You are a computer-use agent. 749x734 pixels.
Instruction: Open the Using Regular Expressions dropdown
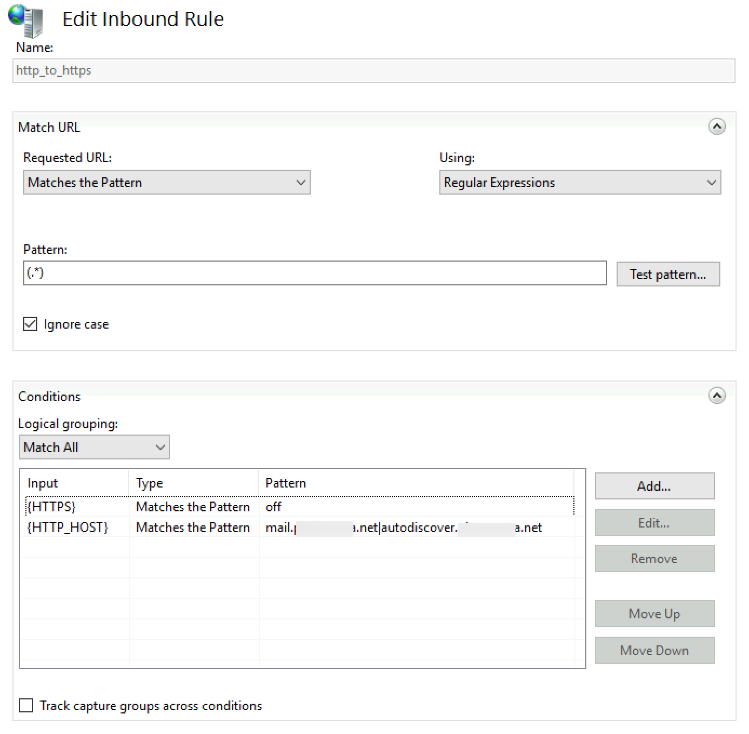click(580, 183)
